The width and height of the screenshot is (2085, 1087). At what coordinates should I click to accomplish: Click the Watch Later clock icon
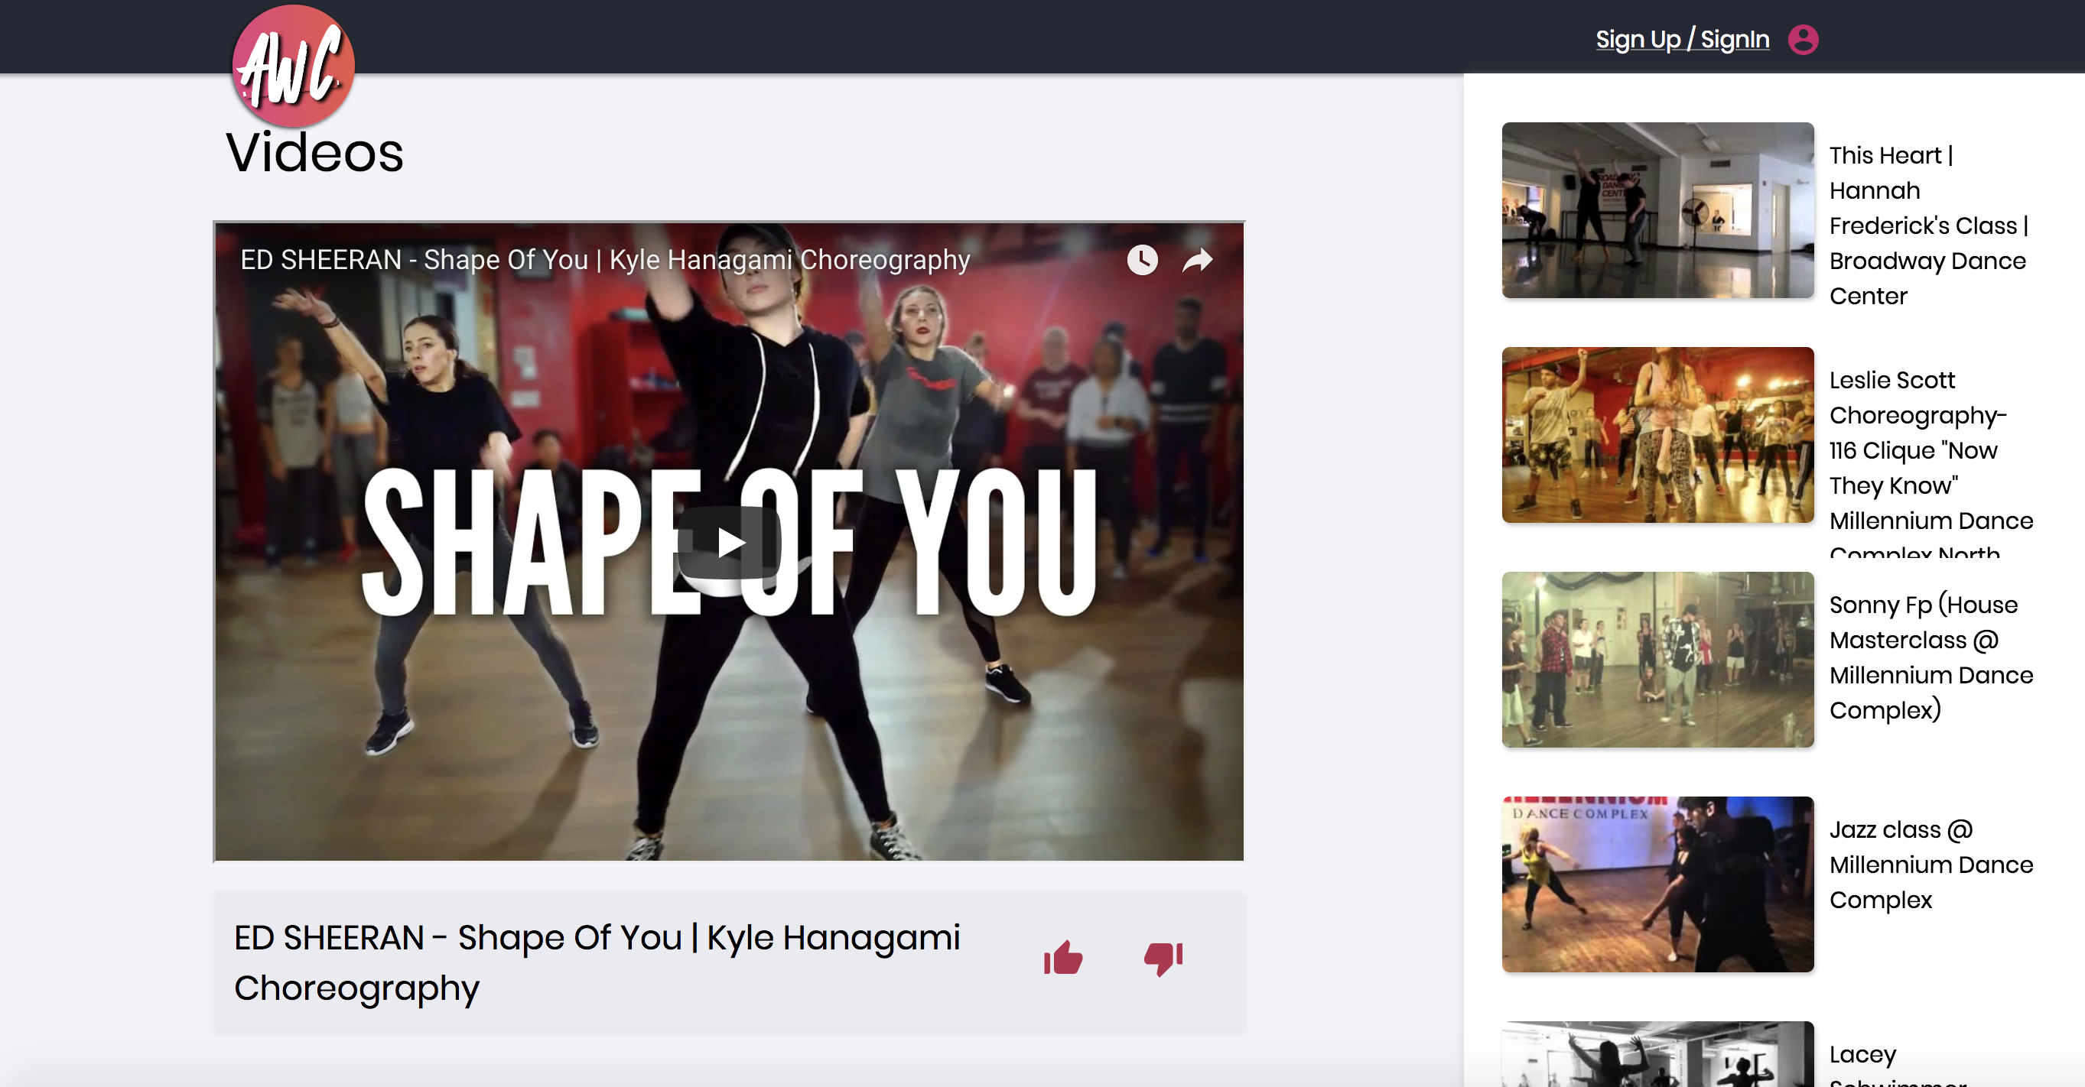coord(1142,260)
